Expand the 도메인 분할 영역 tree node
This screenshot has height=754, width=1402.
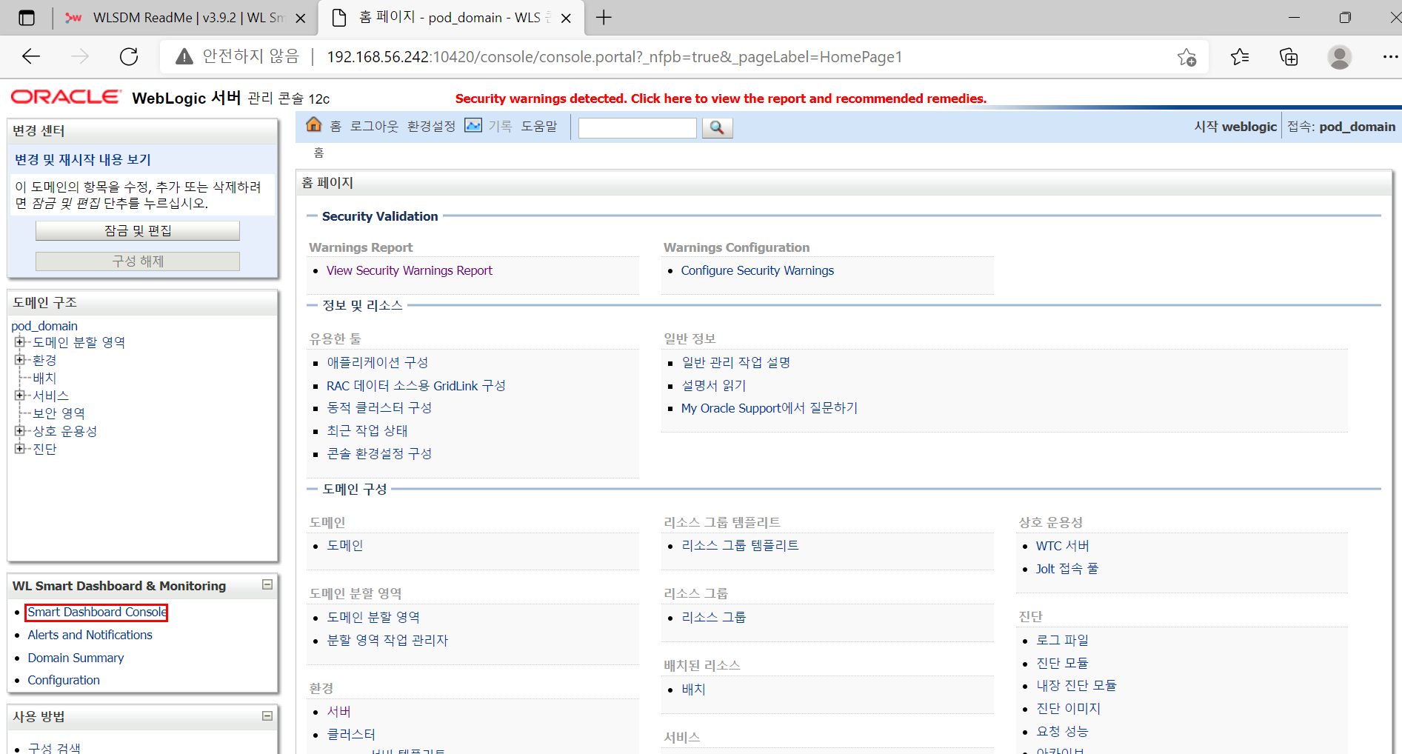point(19,342)
